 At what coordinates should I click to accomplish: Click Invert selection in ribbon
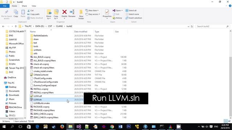click(x=134, y=18)
